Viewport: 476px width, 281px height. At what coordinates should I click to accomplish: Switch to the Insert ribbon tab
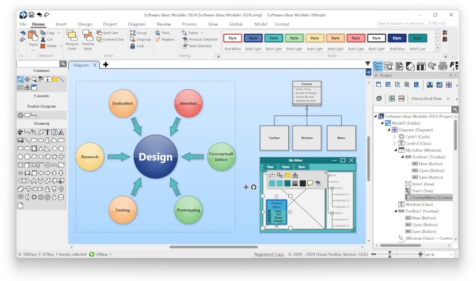click(61, 24)
